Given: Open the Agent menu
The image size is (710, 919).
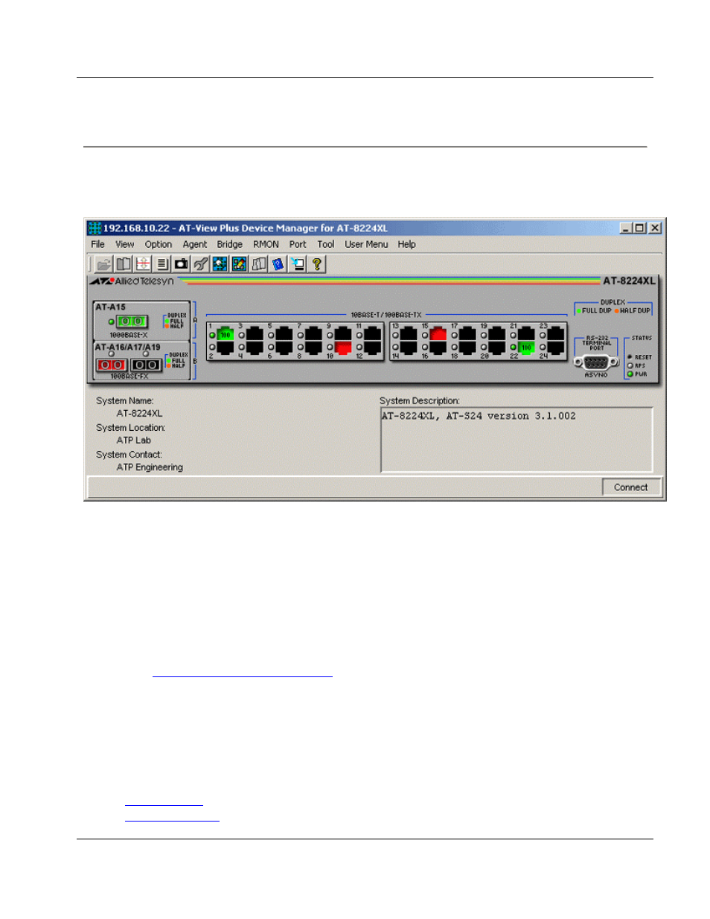Looking at the screenshot, I should point(195,244).
